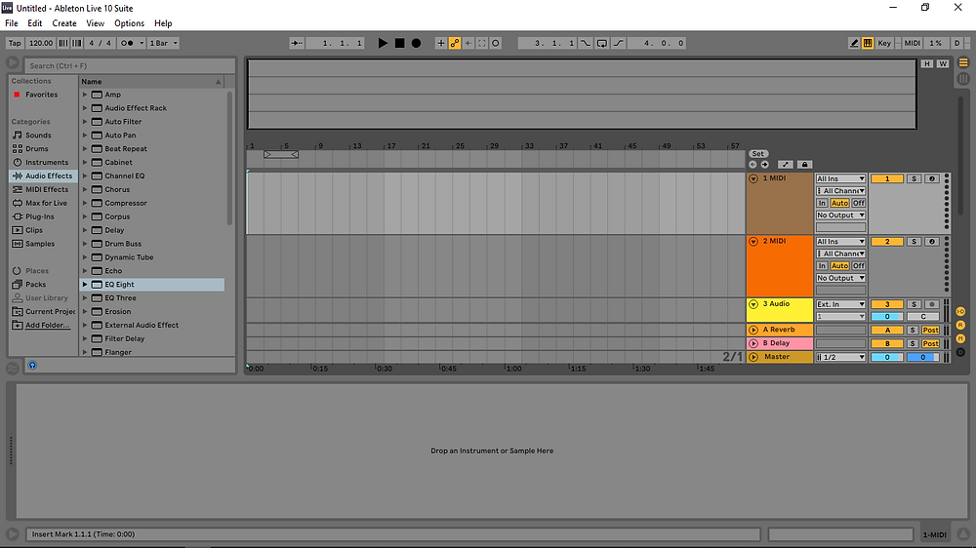Expand the Audio Effect Rack folder
Viewport: 976px width, 548px height.
pyautogui.click(x=85, y=107)
